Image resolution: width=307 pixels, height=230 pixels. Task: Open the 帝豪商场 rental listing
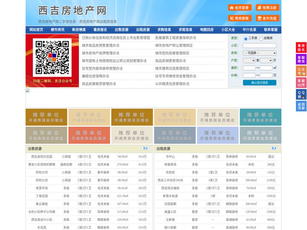point(170,164)
